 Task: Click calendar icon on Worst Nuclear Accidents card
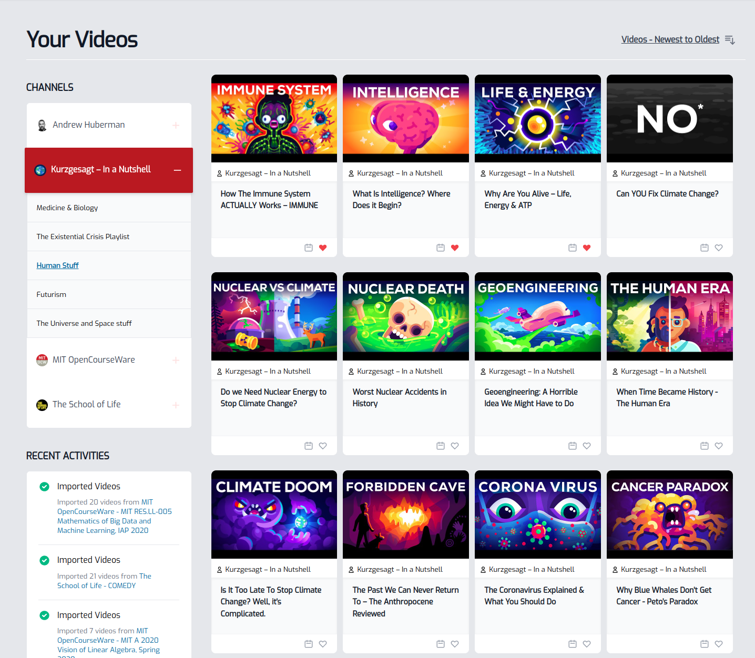[441, 446]
